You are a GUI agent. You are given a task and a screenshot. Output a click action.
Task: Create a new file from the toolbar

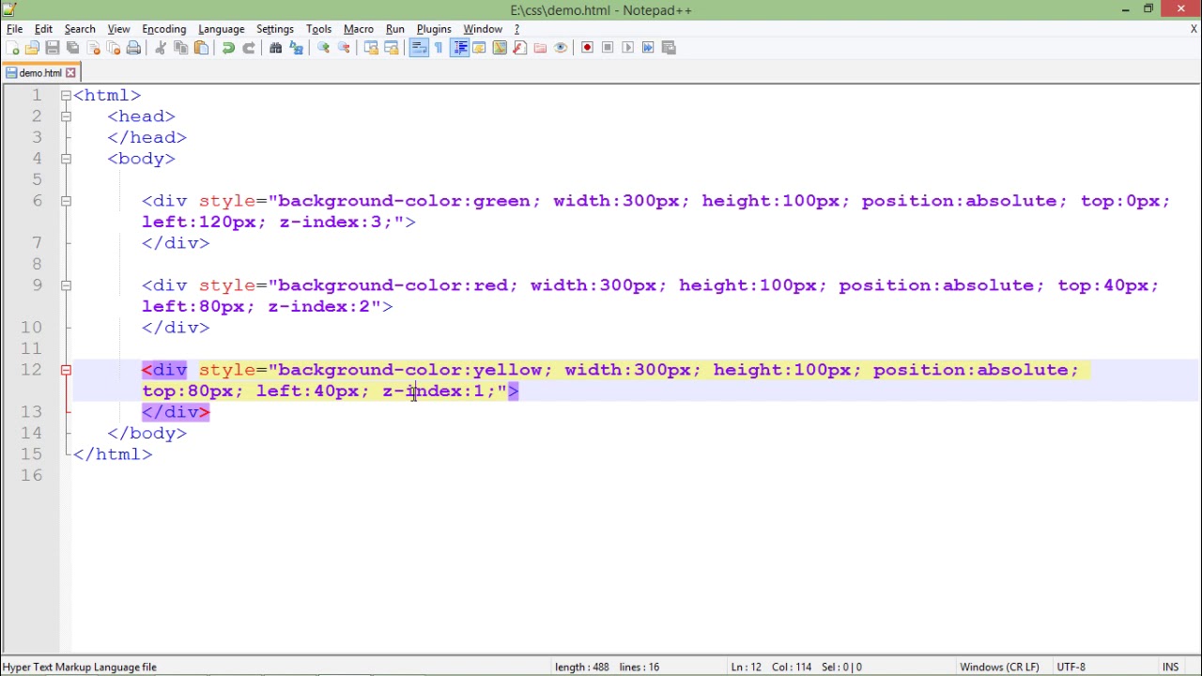click(12, 48)
